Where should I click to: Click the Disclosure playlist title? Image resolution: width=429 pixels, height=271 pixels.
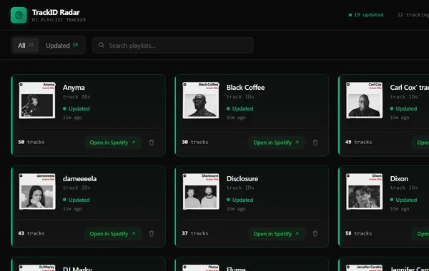pos(242,179)
